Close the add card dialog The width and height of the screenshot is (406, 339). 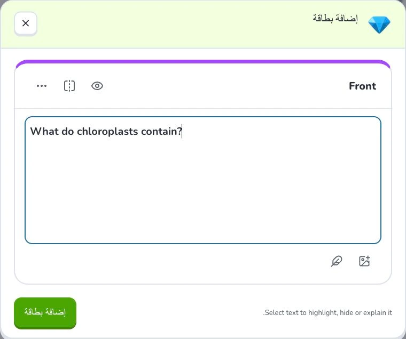[x=26, y=23]
